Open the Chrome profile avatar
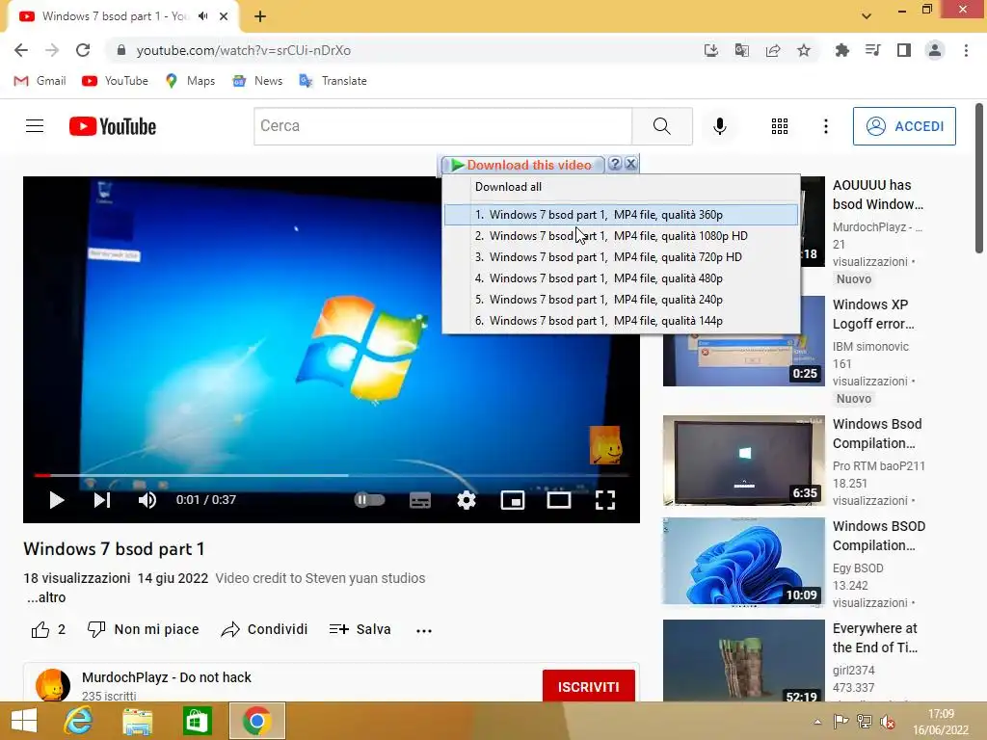The image size is (987, 740). tap(935, 50)
